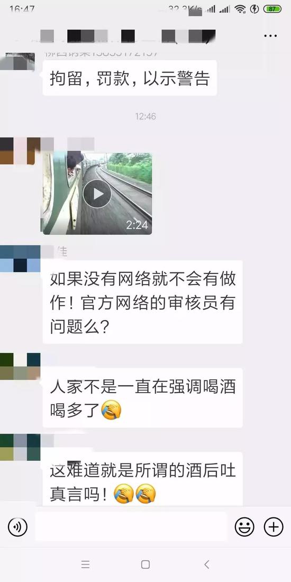This screenshot has width=291, height=582.
Task: Tap the message about '喝酒喝多了'
Action: [142, 398]
